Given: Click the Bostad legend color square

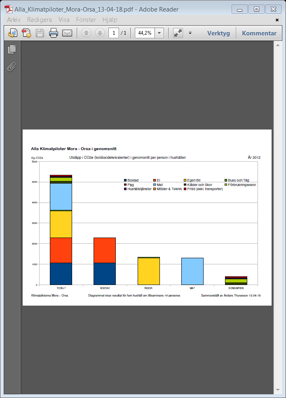Looking at the screenshot, I should pyautogui.click(x=125, y=180).
